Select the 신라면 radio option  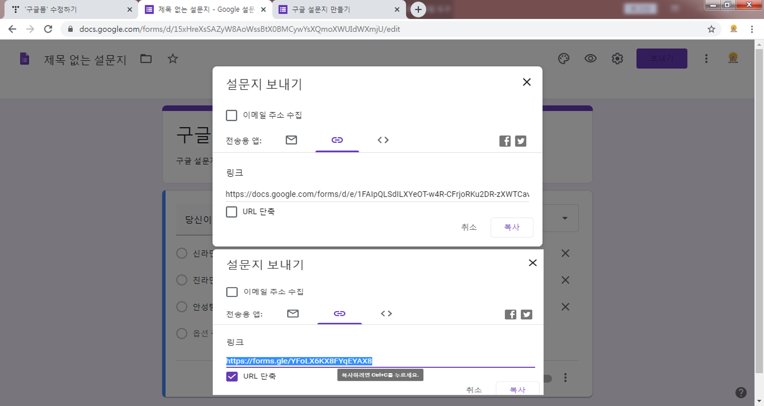click(x=182, y=254)
